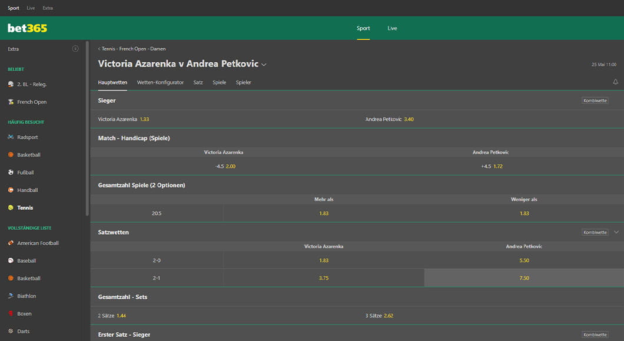Click the Basketball icon under Häufig Besucht
Viewport: 624px width, 341px height.
(11, 155)
